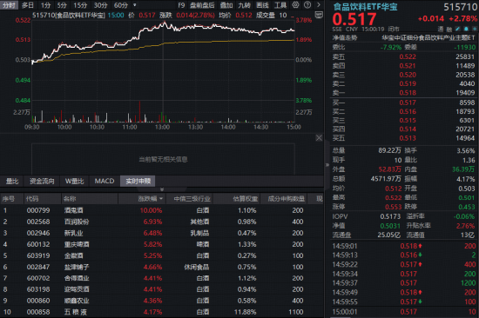Image resolution: width=479 pixels, height=318 pixels.
Task: Click the 叠加 overlay button
Action: [226, 5]
